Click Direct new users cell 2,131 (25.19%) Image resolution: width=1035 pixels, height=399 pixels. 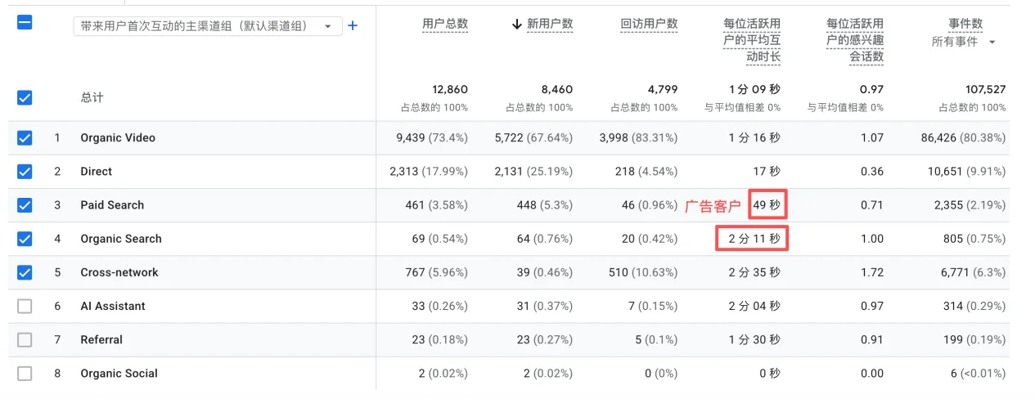coord(533,172)
